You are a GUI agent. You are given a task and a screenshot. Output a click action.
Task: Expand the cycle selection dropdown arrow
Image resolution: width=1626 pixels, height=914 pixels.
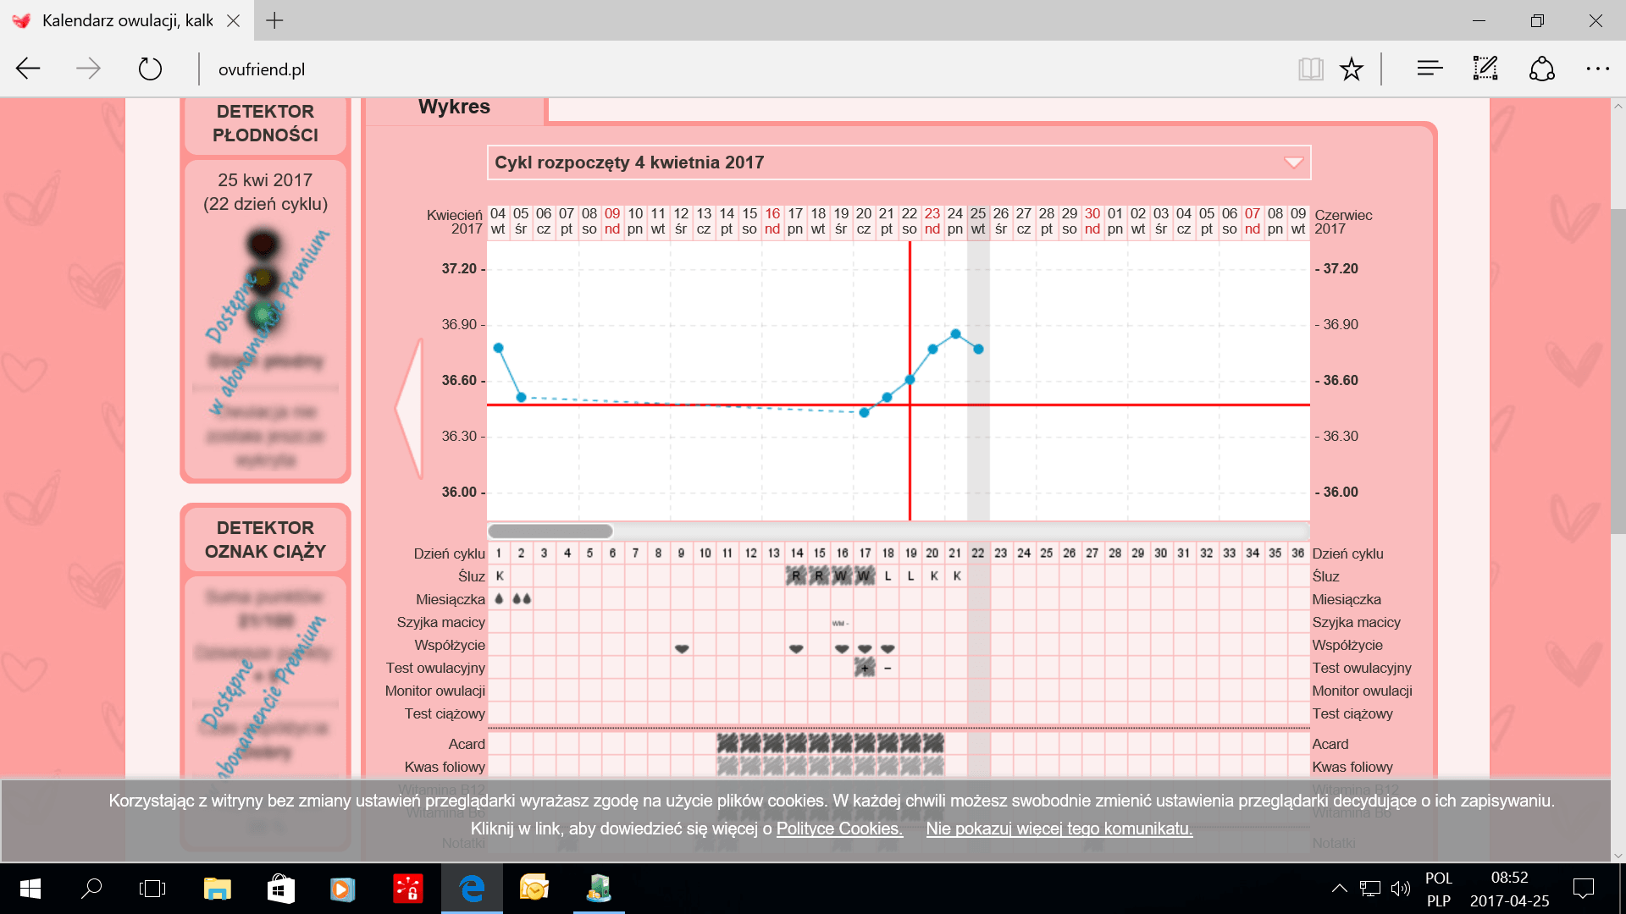(x=1293, y=162)
